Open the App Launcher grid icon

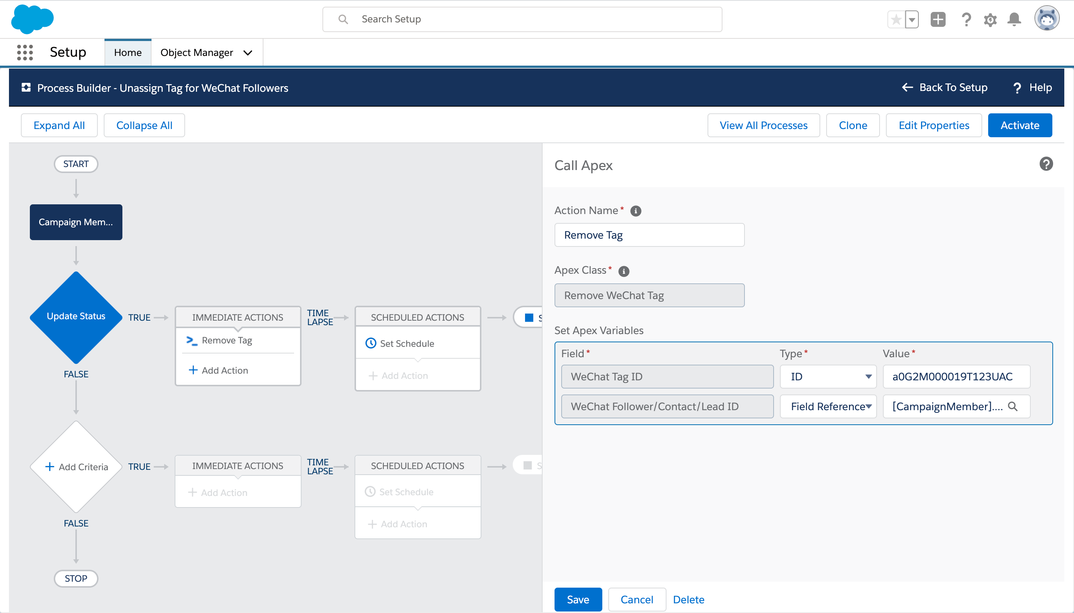(25, 52)
